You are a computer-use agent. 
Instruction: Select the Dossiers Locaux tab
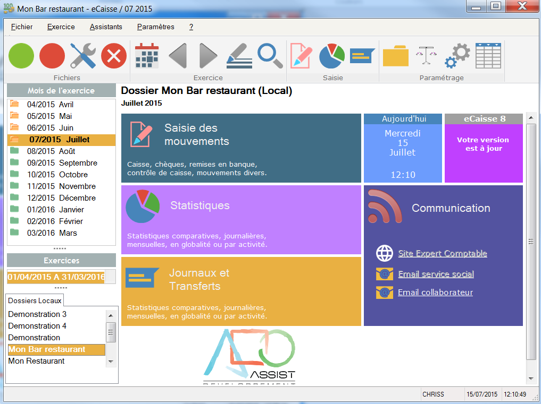35,300
